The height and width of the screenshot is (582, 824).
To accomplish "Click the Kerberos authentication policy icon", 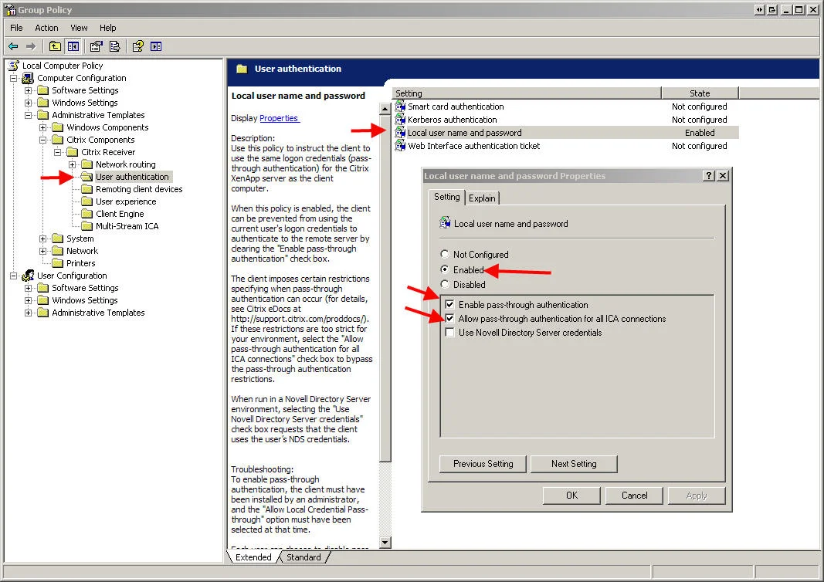I will [401, 120].
